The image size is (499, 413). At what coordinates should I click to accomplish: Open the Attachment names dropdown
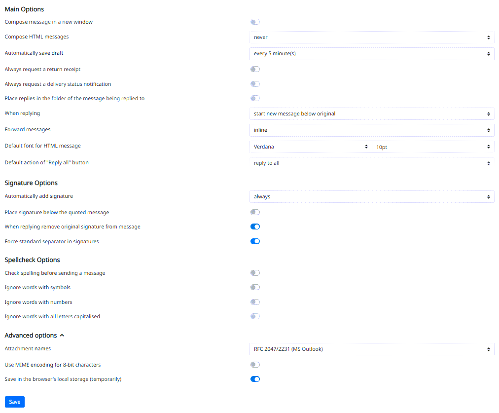[372, 349]
